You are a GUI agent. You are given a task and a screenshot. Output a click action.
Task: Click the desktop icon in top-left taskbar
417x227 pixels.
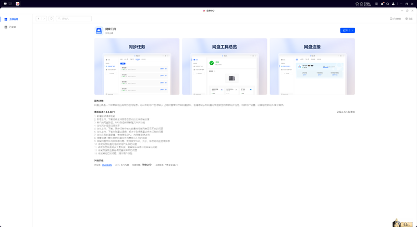[5, 4]
